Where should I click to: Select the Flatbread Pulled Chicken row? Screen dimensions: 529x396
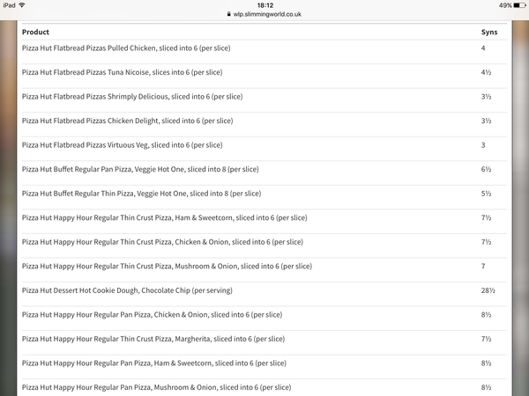(264, 52)
